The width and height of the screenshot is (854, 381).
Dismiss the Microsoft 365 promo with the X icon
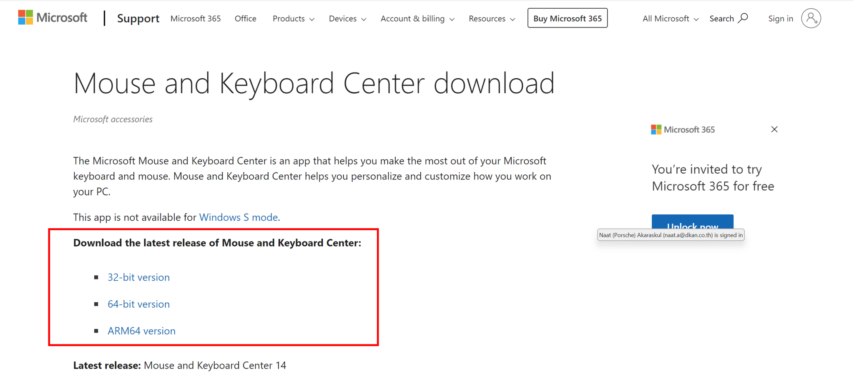[x=774, y=129]
